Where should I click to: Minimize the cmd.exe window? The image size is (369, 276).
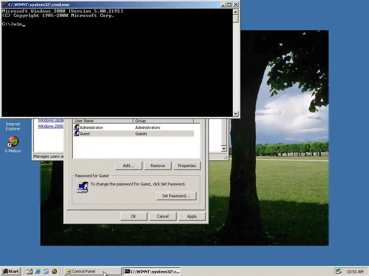click(x=223, y=4)
